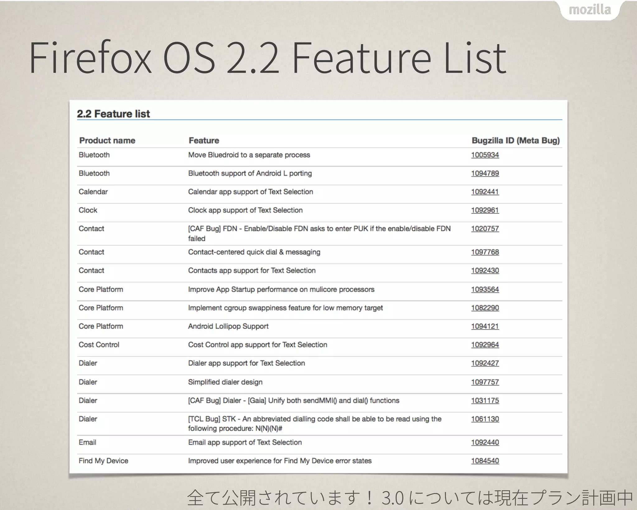Click the Bugzilla ID column header
637x510 pixels.
pyautogui.click(x=515, y=140)
